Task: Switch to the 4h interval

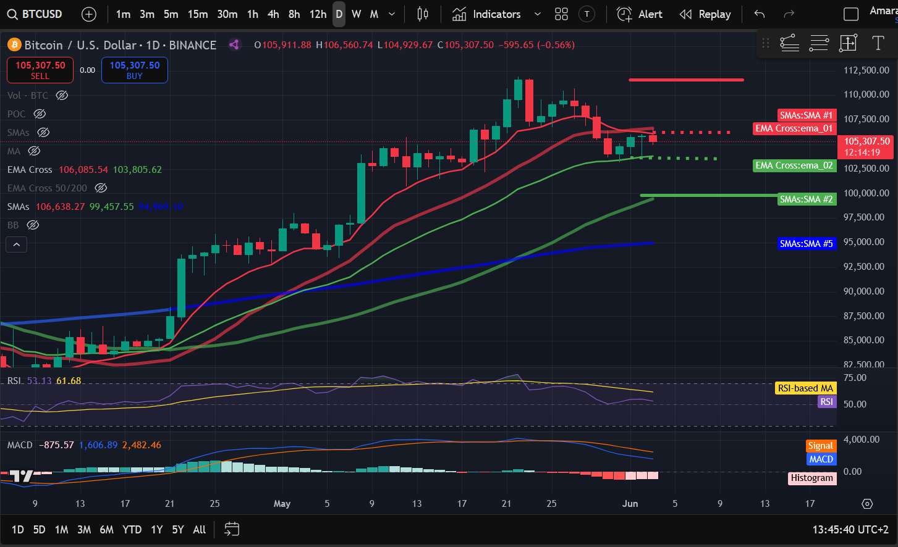Action: pyautogui.click(x=273, y=14)
